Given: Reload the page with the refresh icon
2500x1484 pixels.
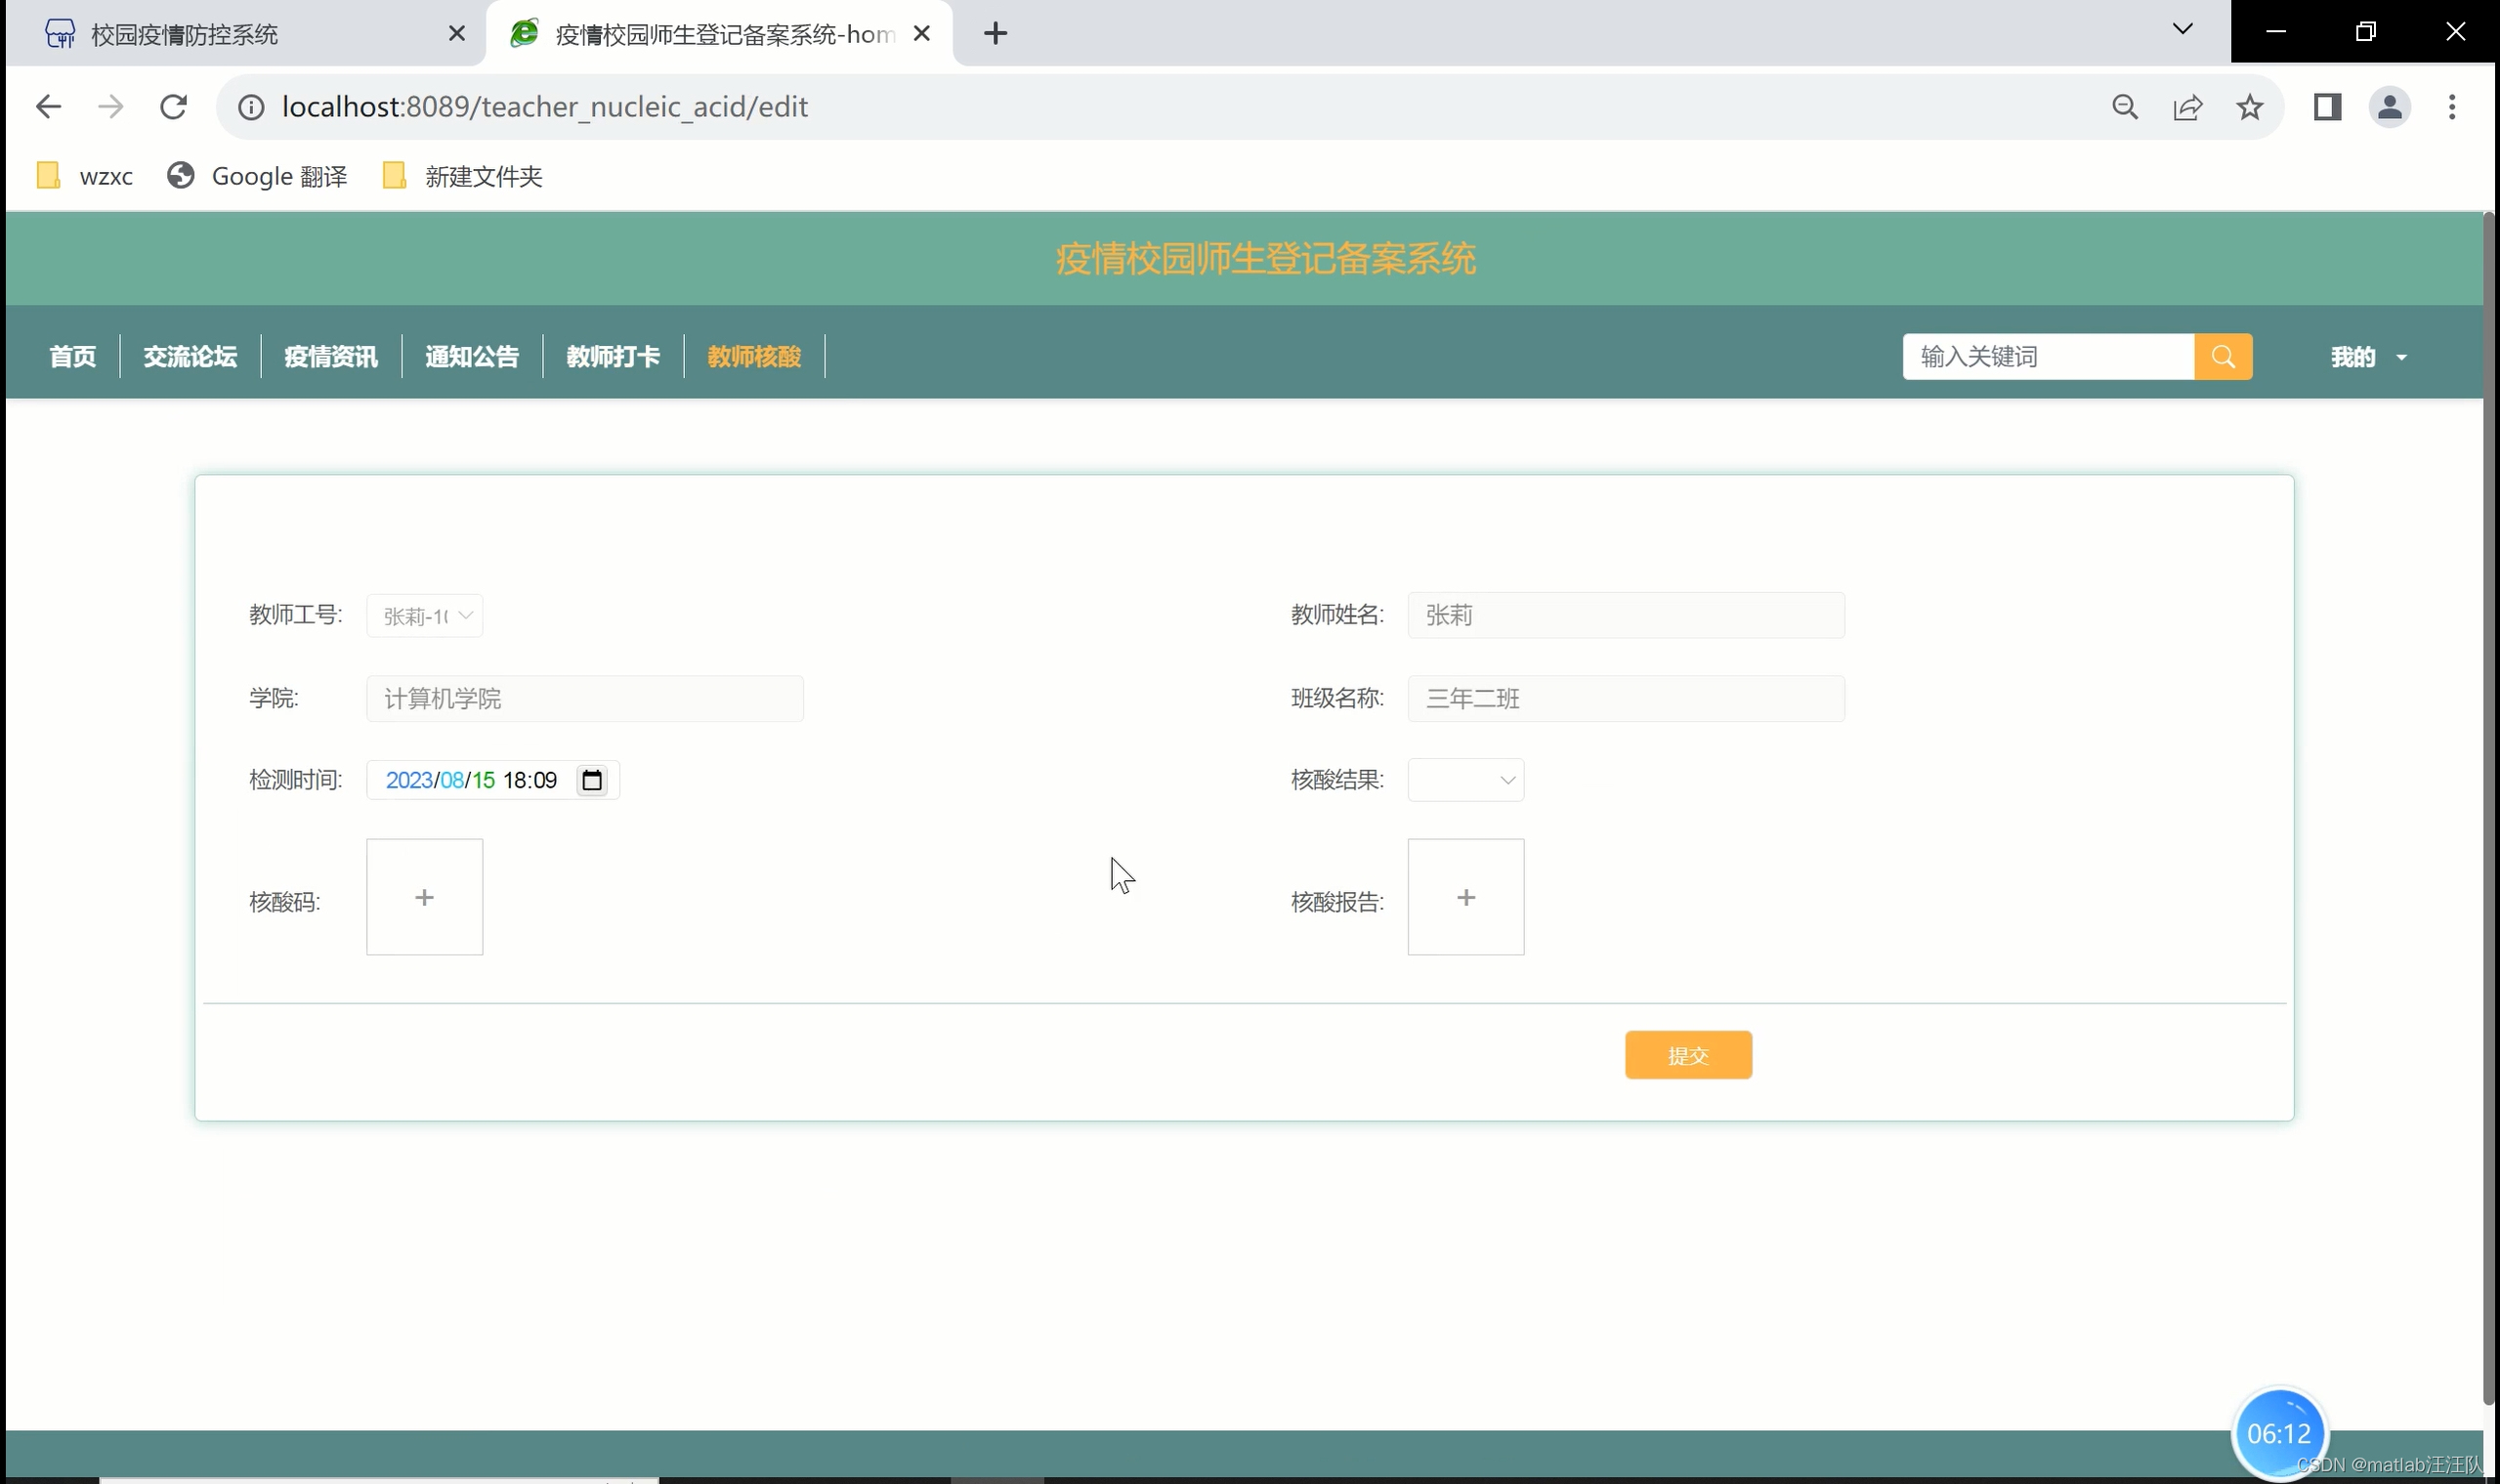Looking at the screenshot, I should 174,107.
